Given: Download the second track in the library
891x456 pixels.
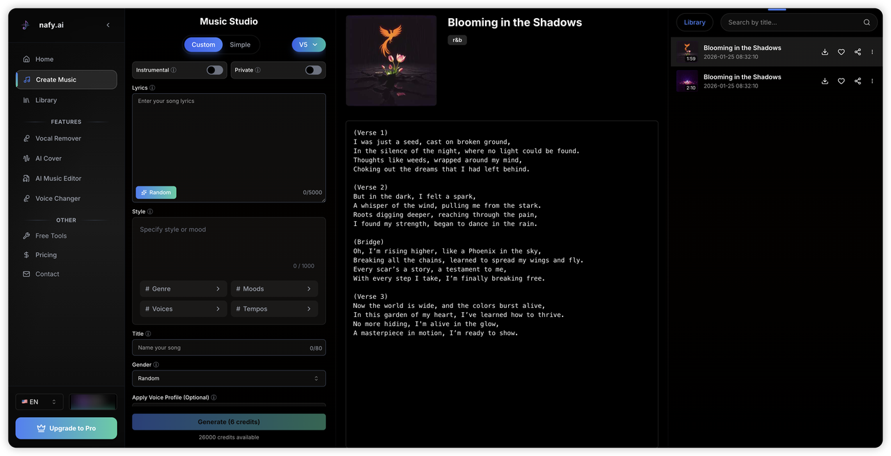Looking at the screenshot, I should 825,81.
